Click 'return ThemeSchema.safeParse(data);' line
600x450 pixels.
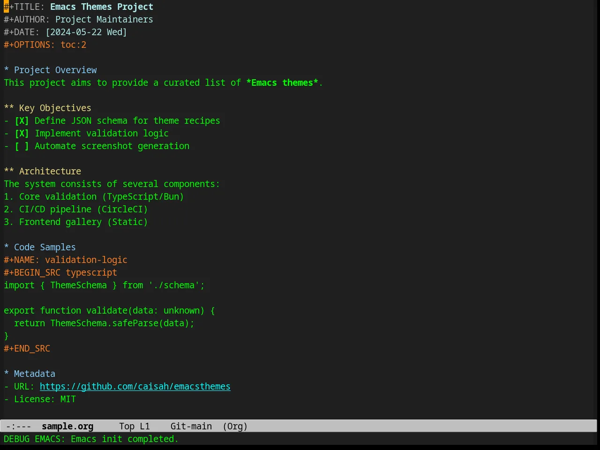tap(104, 323)
